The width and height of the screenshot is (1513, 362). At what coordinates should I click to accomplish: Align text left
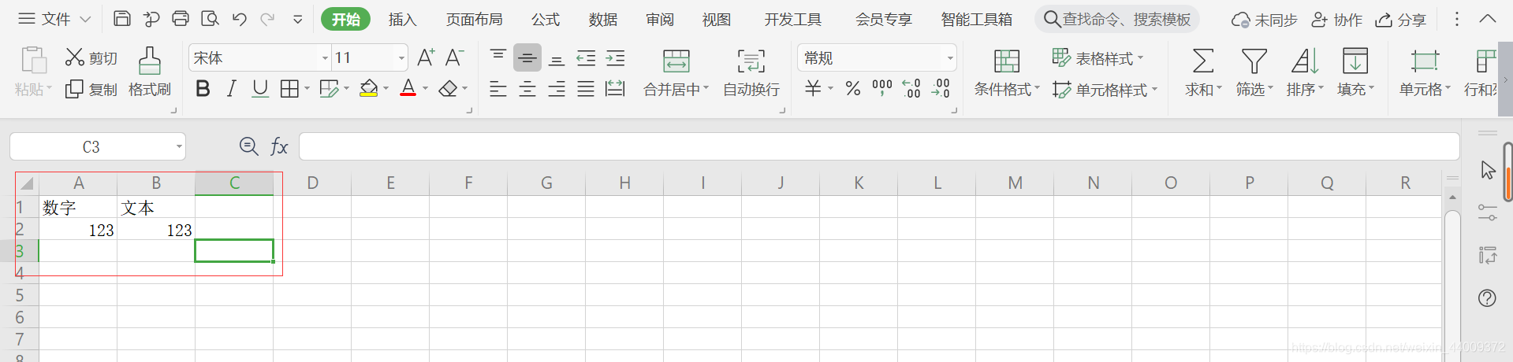coord(498,89)
